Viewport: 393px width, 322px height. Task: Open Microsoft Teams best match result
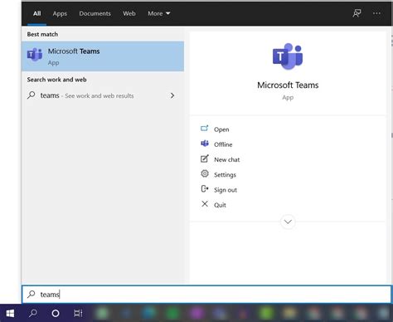103,56
